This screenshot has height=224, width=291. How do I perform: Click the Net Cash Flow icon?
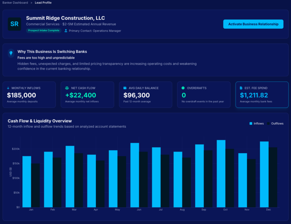67,88
